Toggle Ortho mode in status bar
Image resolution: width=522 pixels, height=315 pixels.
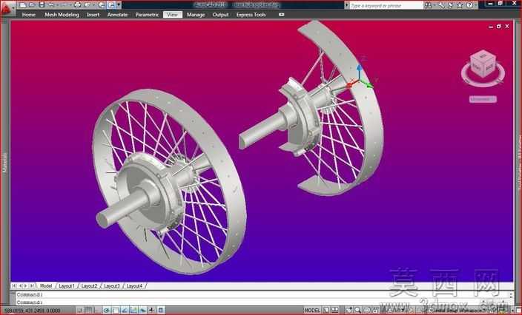pyautogui.click(x=97, y=311)
